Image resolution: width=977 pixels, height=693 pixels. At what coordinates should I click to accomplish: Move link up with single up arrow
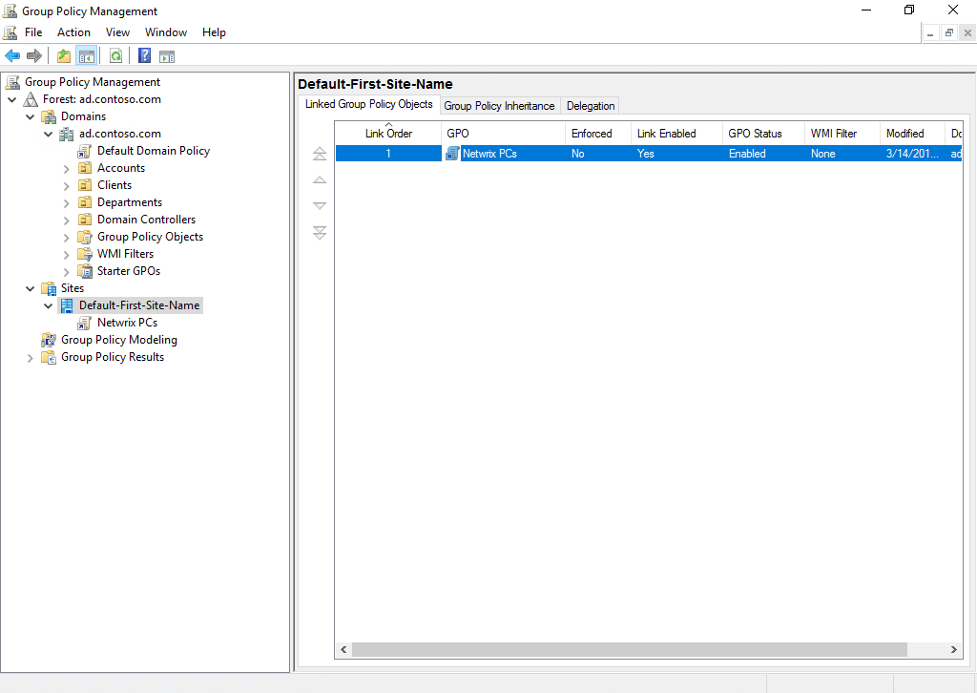[320, 180]
